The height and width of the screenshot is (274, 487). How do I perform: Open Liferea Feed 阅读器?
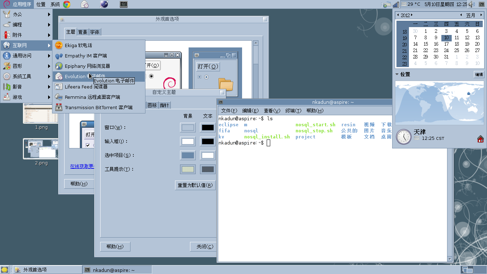coord(99,87)
